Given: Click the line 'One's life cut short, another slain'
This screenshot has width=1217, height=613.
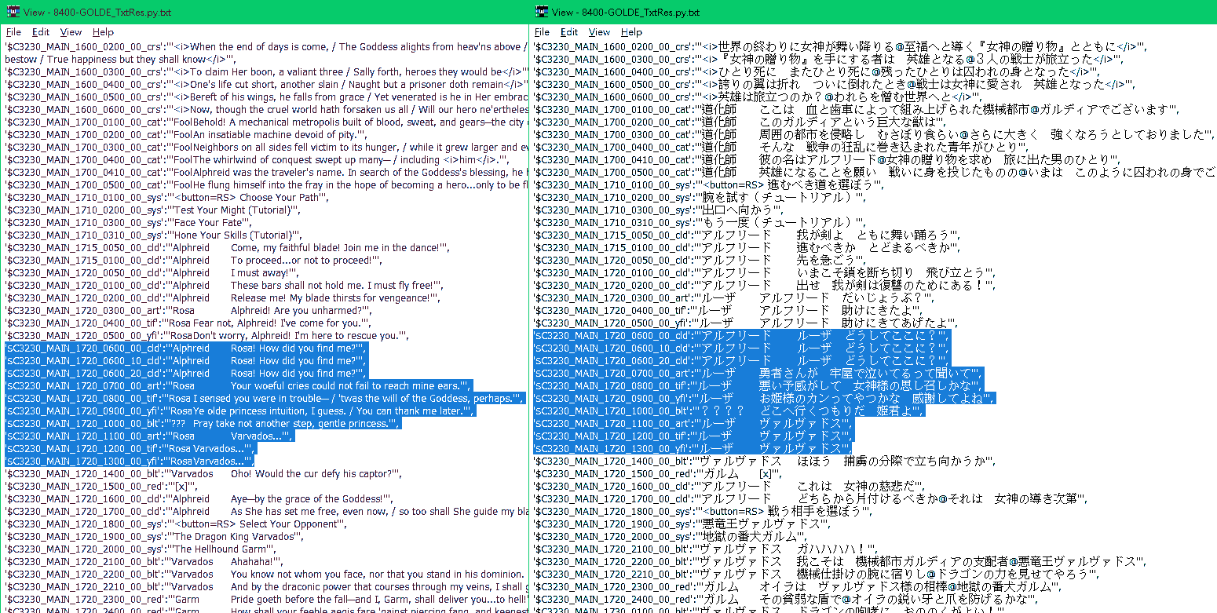Looking at the screenshot, I should 266,85.
